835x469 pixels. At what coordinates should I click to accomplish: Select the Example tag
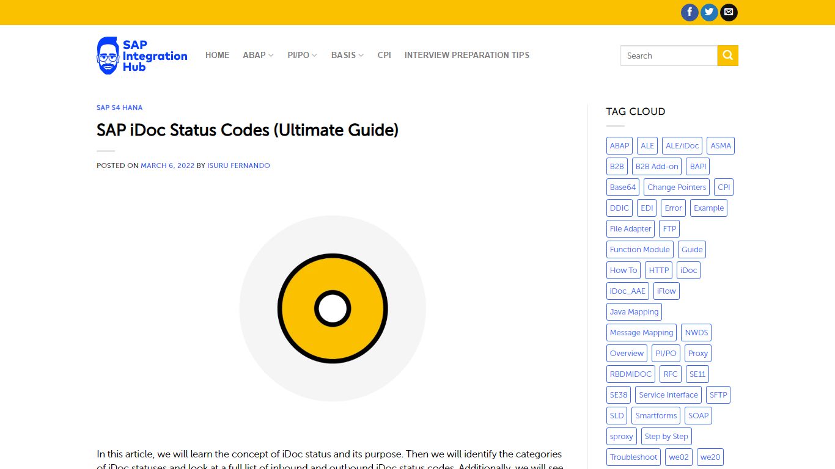point(708,208)
